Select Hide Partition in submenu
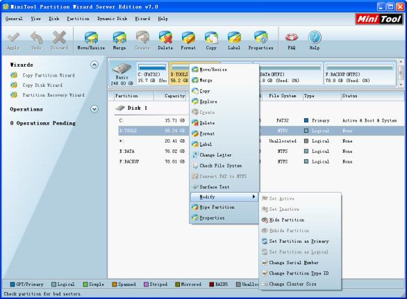 click(x=300, y=220)
